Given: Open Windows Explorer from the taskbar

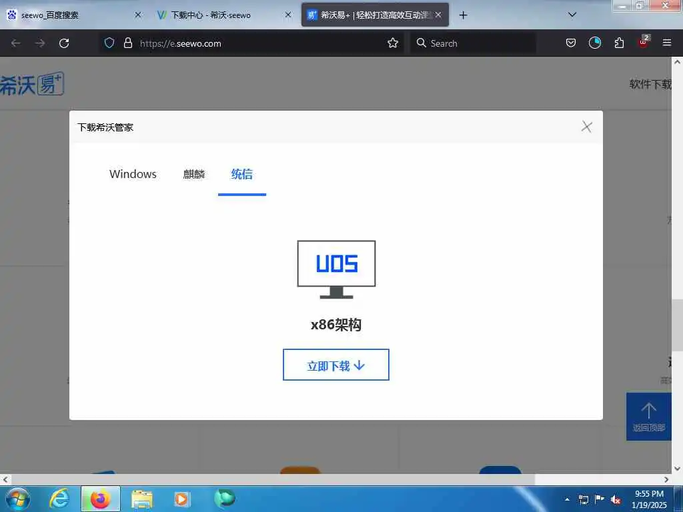Looking at the screenshot, I should (142, 499).
